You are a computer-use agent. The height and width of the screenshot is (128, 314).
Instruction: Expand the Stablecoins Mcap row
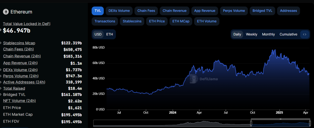pos(1,43)
